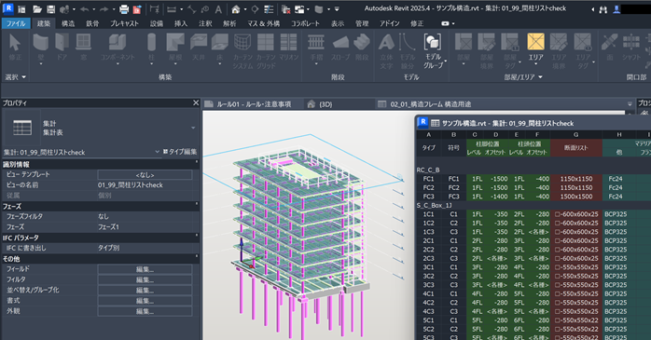
Task: Select the Ramp tool (スロープ)
Action: [x=340, y=47]
